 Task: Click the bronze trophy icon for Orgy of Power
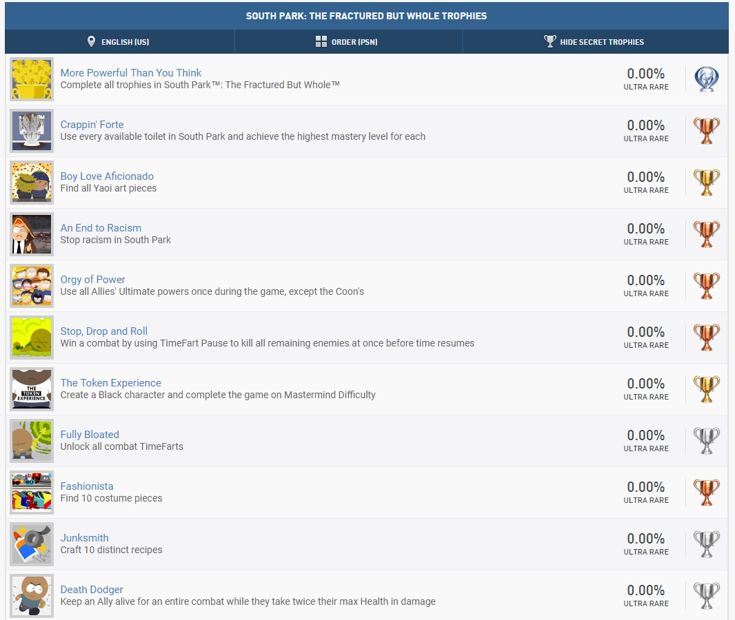(707, 286)
